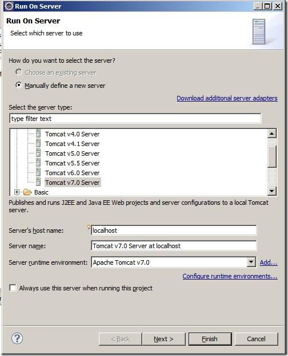Click the Next > button
Screen dimensions: 288x356
(163, 339)
